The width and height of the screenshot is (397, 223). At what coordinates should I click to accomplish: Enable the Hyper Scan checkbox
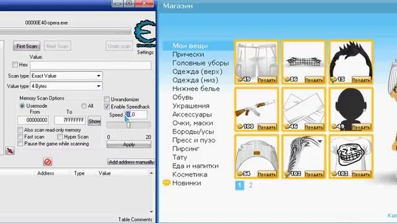[60, 136]
